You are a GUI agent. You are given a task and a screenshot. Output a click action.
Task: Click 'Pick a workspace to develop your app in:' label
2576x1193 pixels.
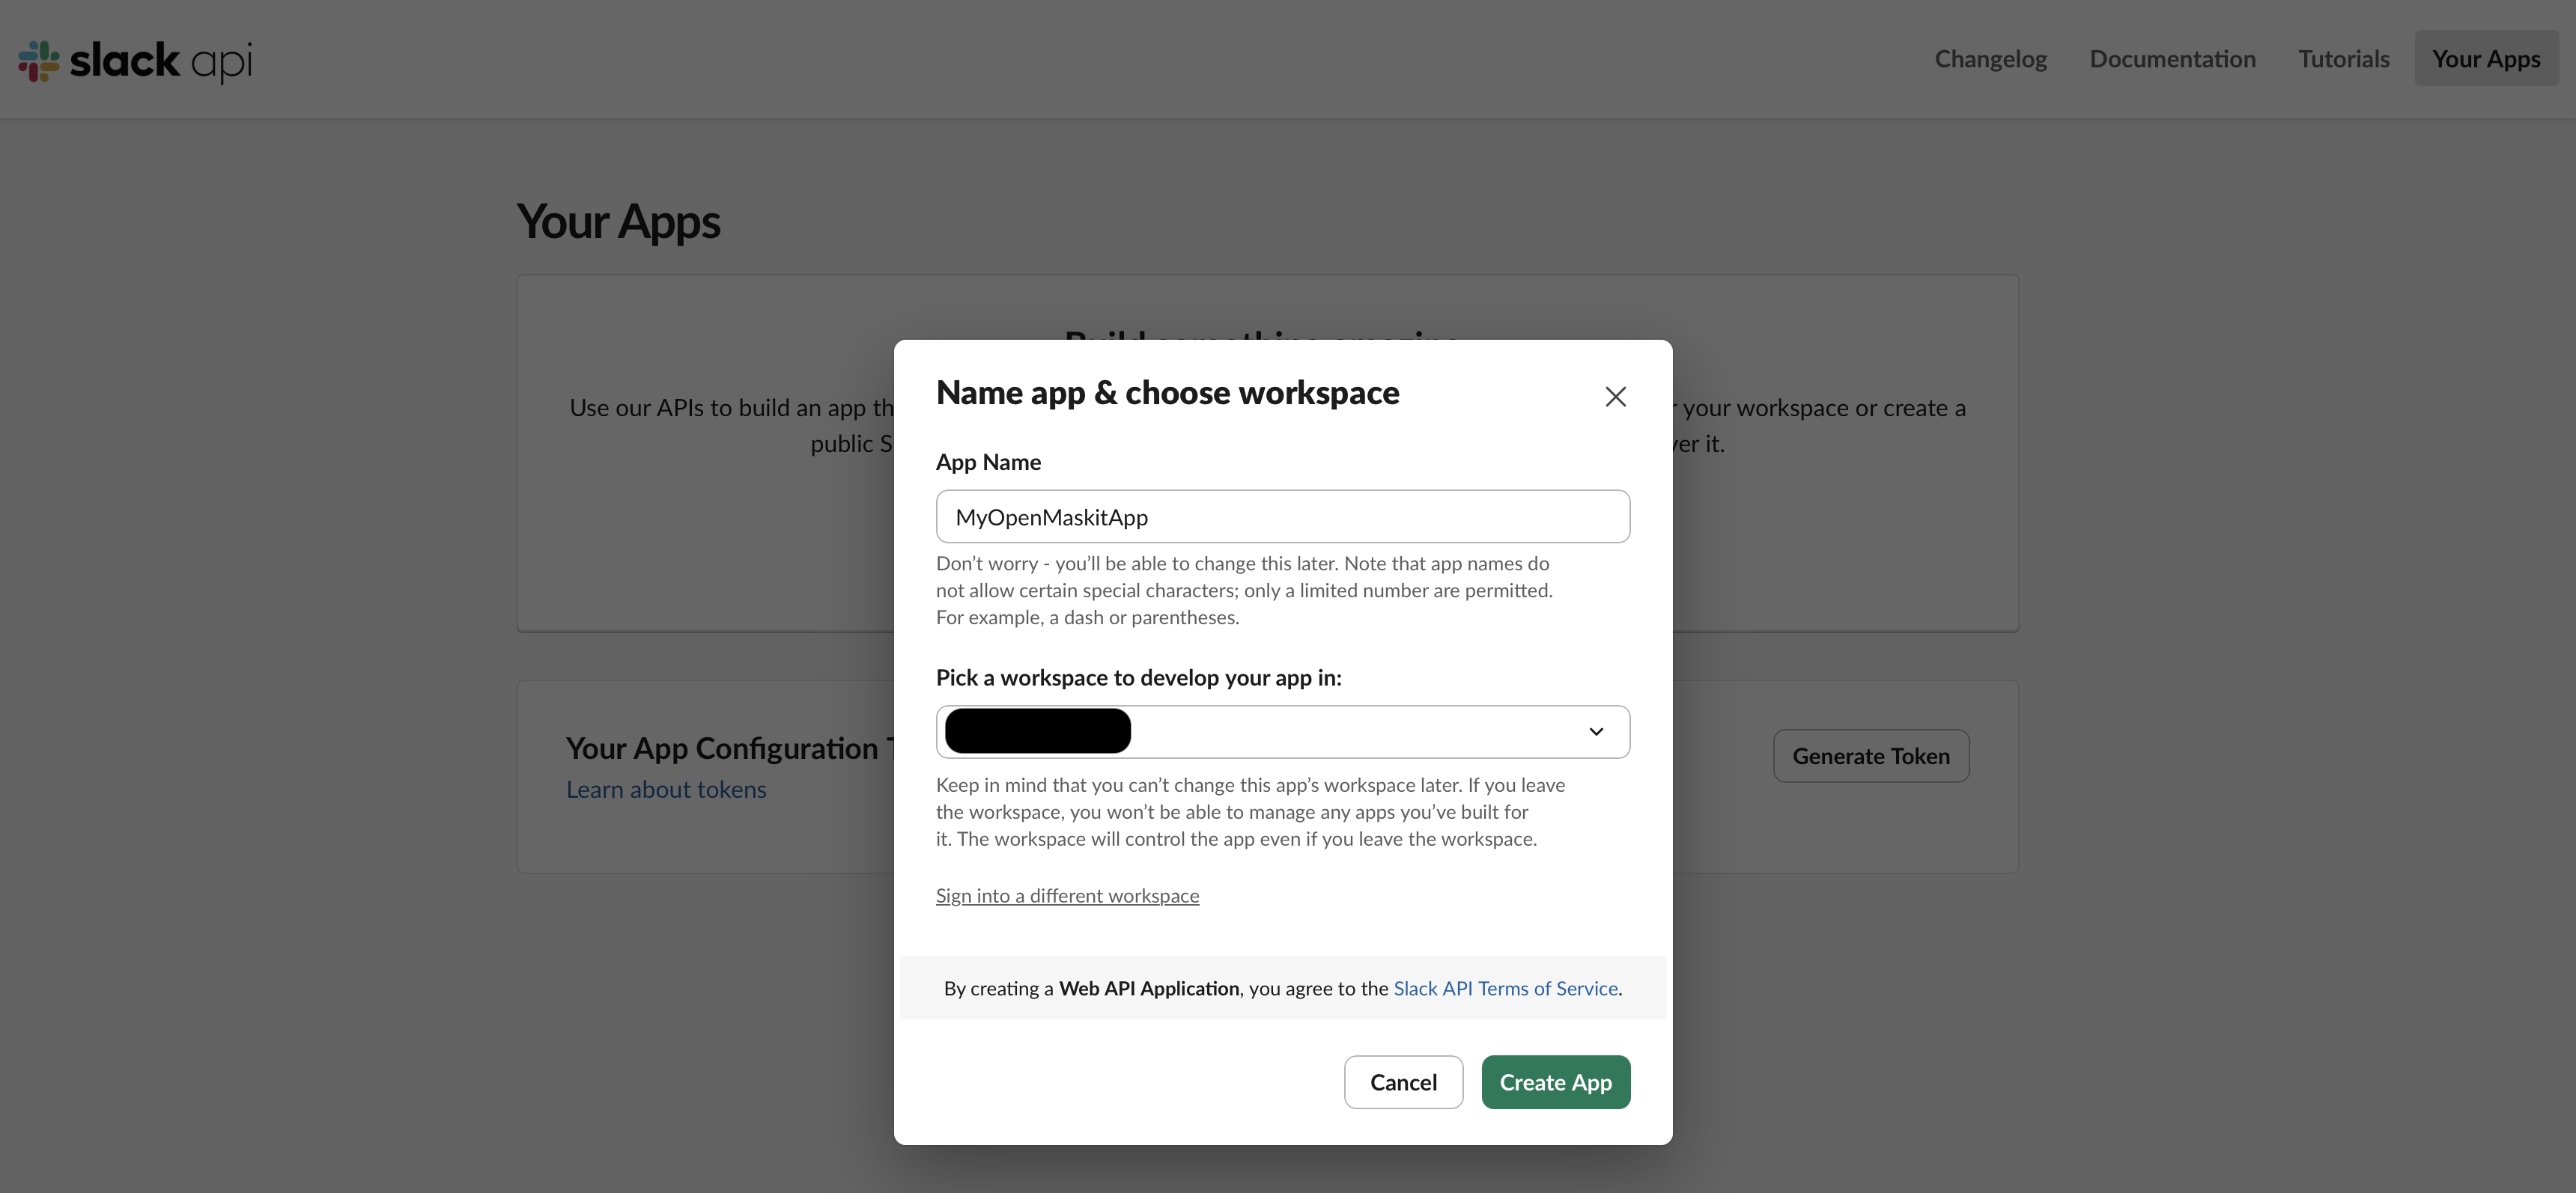1138,677
